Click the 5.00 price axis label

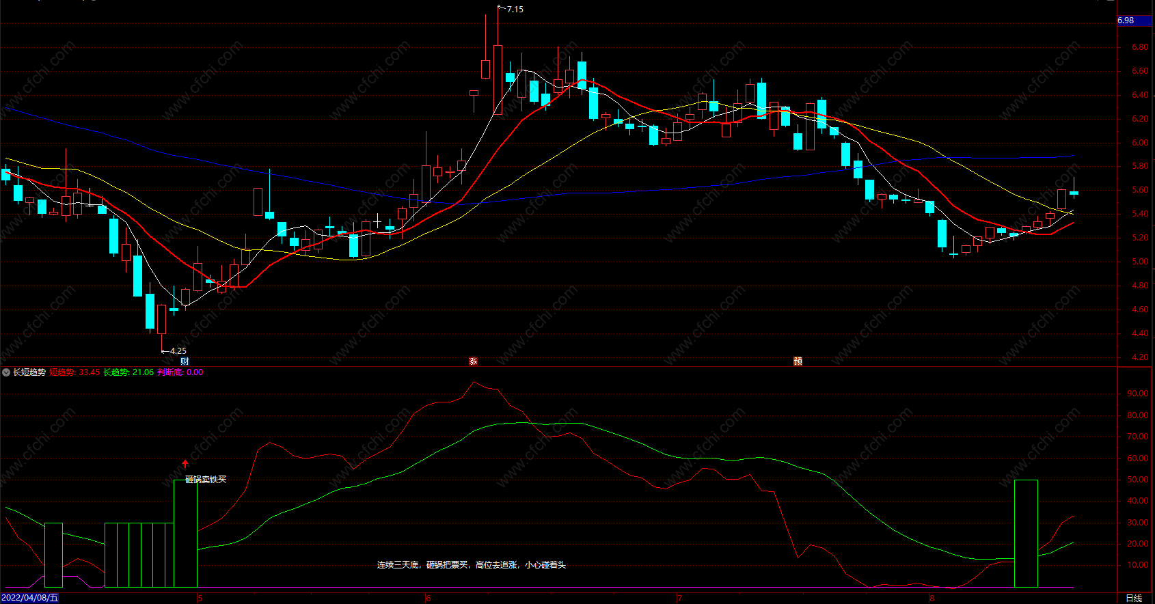[1140, 262]
